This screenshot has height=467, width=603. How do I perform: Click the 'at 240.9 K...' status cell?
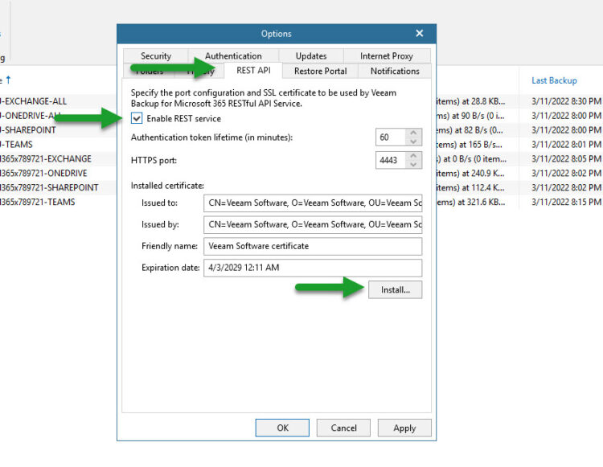(x=470, y=174)
